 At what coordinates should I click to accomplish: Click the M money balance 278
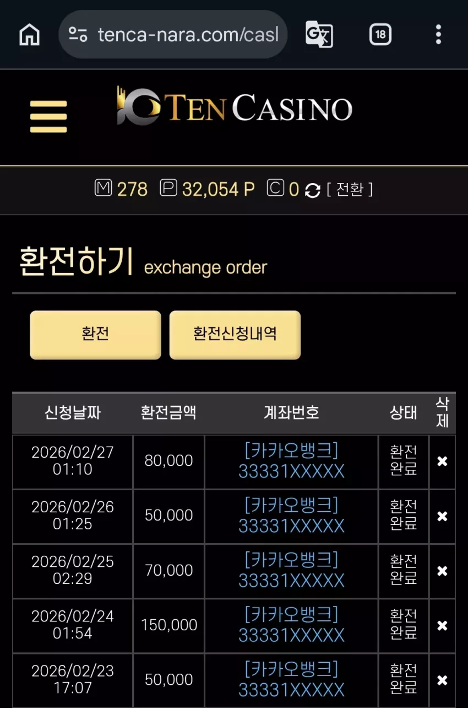121,190
